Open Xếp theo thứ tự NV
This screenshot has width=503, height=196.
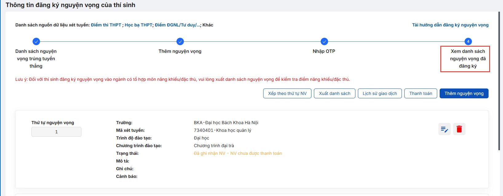click(x=287, y=93)
